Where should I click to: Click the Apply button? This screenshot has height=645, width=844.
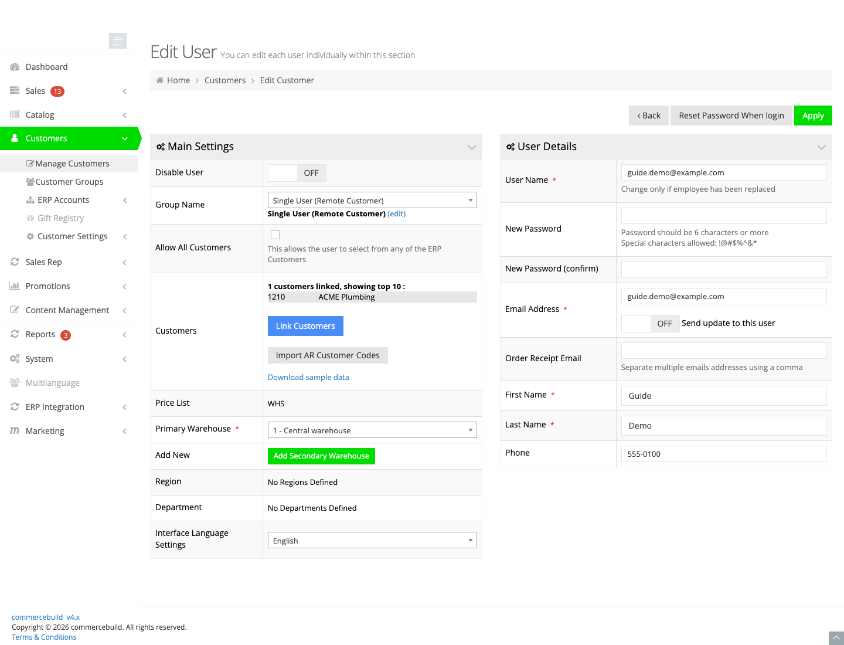[x=813, y=116]
